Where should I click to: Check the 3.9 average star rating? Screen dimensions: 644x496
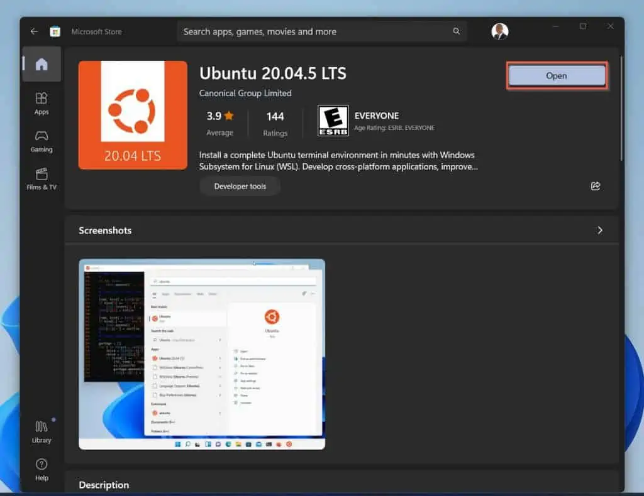219,122
